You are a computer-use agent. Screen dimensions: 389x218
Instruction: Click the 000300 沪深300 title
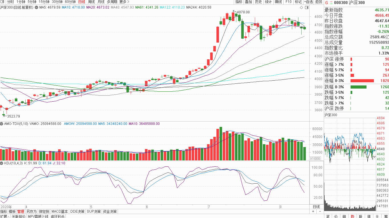(349, 3)
